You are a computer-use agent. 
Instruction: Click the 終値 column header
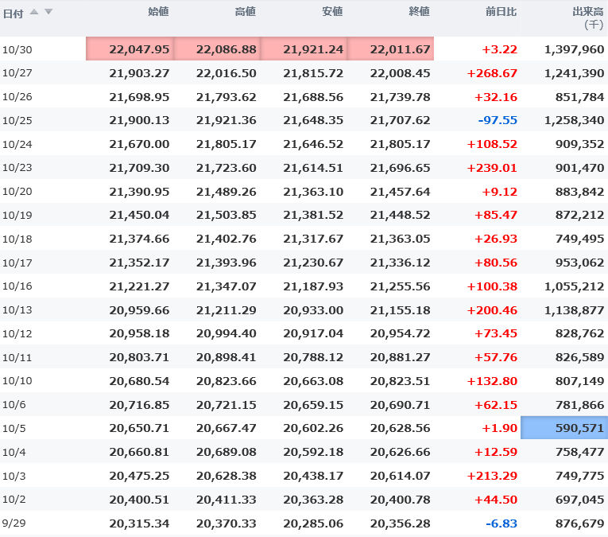pyautogui.click(x=419, y=11)
